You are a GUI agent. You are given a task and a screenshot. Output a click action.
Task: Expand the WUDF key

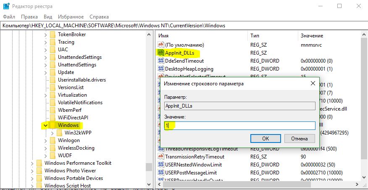pyautogui.click(x=45, y=156)
